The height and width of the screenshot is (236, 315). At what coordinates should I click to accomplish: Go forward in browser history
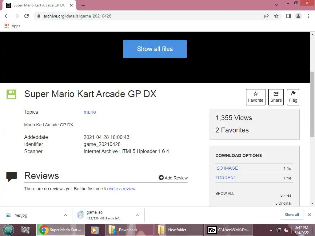[x=17, y=16]
